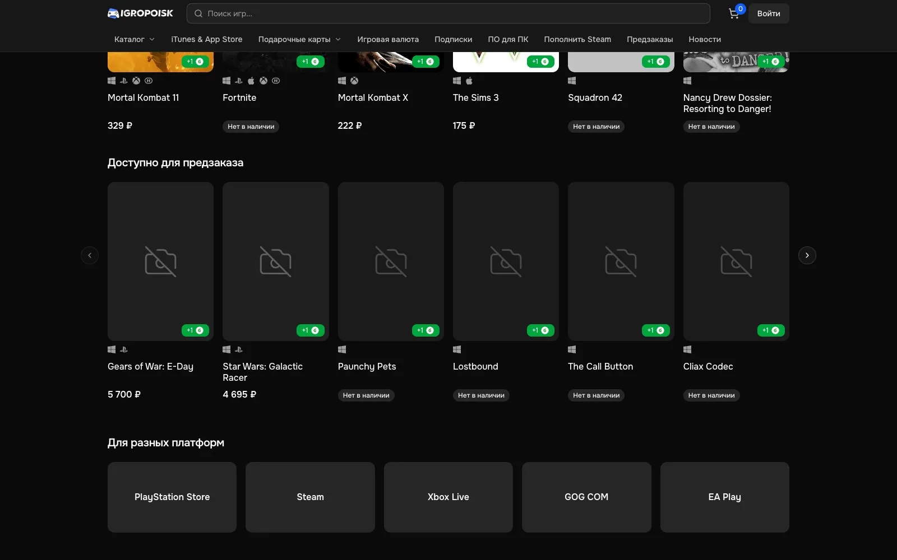The image size is (897, 560).
Task: Click PlayStation icon under Star Wars: Galactic Racer
Action: coord(239,349)
